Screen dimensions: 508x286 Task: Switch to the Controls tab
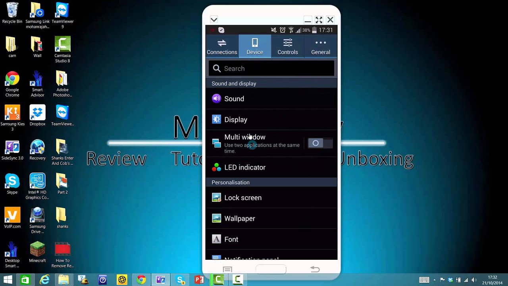click(288, 46)
